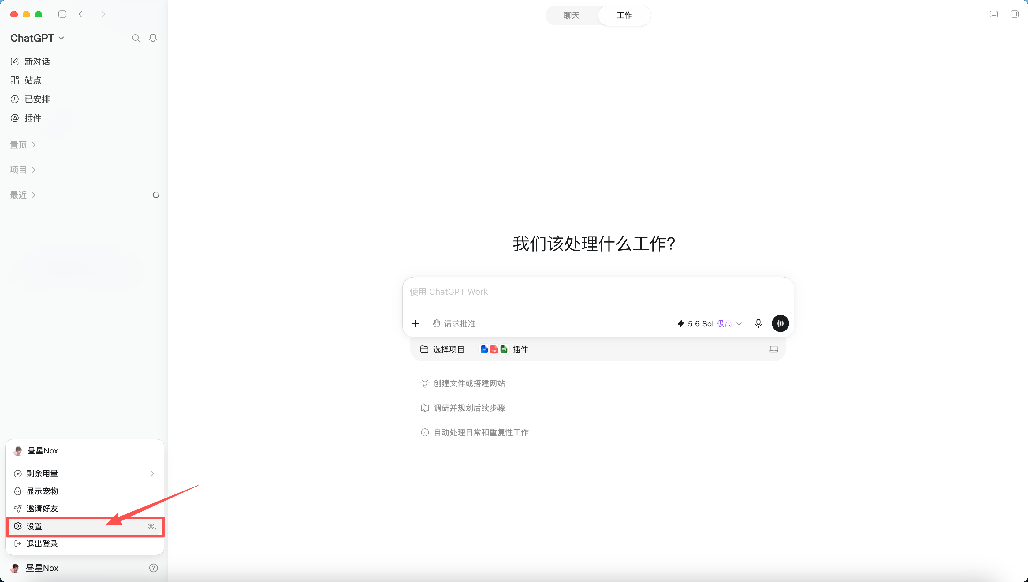Open 剩余用量 submenu

click(85, 474)
